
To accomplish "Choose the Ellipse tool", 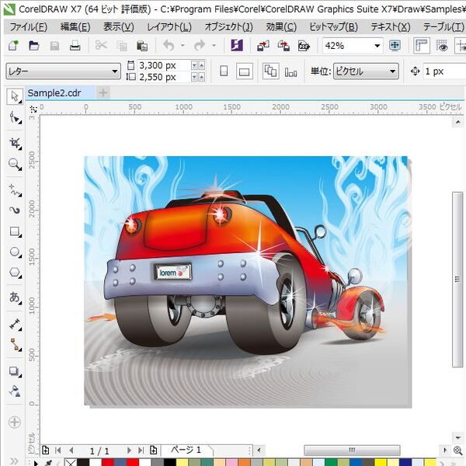I will point(14,252).
